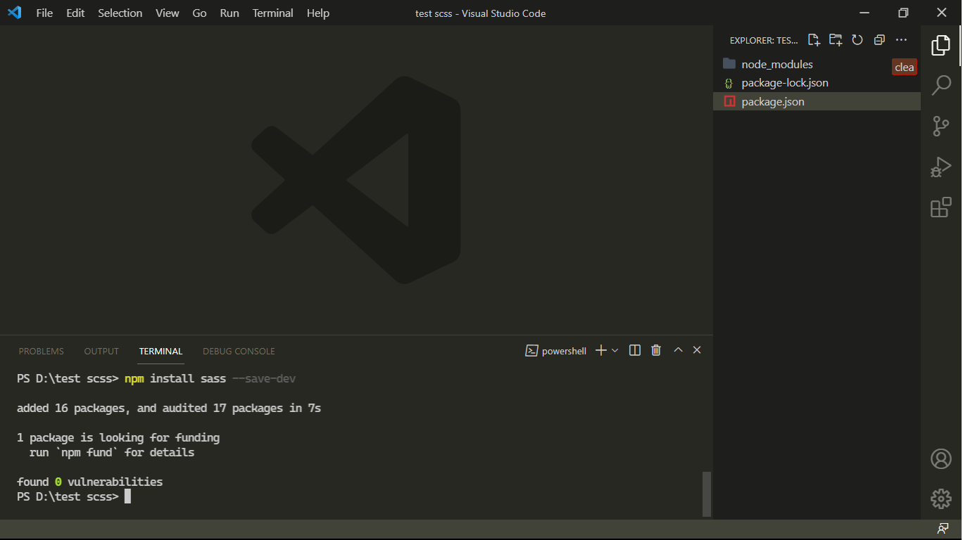This screenshot has width=963, height=540.
Task: Open the Run and Debug view
Action: click(x=941, y=167)
